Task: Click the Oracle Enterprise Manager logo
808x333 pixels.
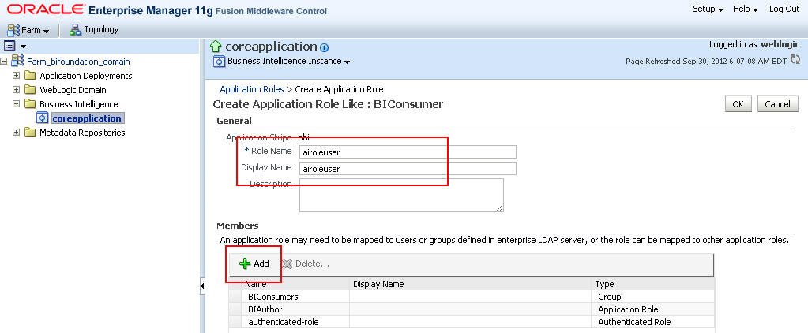Action: tap(167, 9)
